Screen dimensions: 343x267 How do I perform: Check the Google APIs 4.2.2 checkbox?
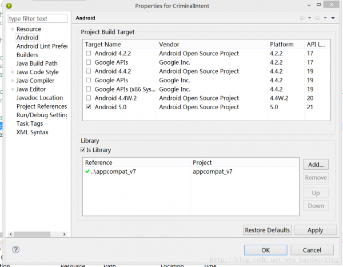point(89,62)
